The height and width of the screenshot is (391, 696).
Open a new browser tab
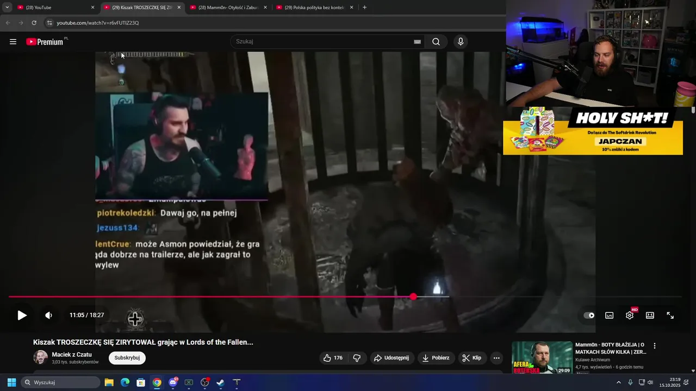coord(364,8)
